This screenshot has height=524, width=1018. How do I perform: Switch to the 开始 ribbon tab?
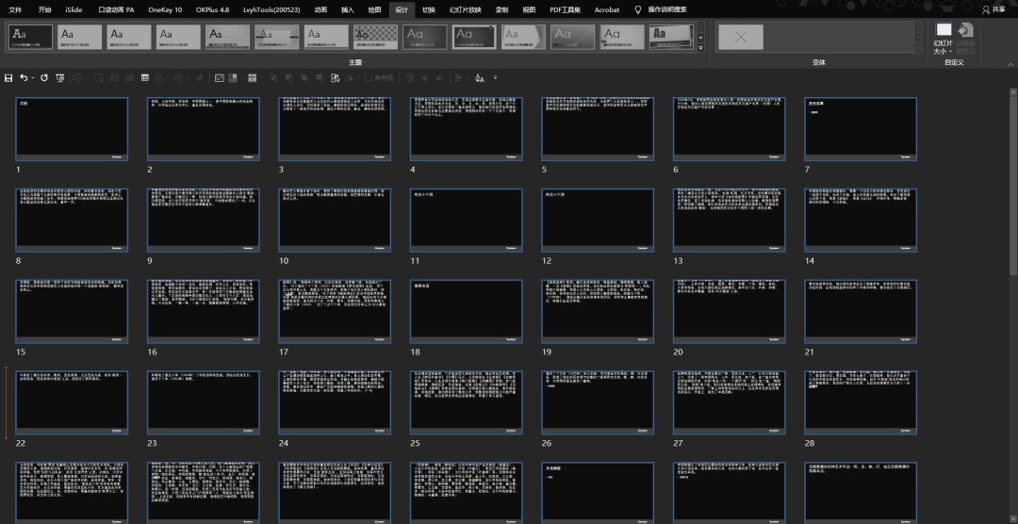coord(44,9)
